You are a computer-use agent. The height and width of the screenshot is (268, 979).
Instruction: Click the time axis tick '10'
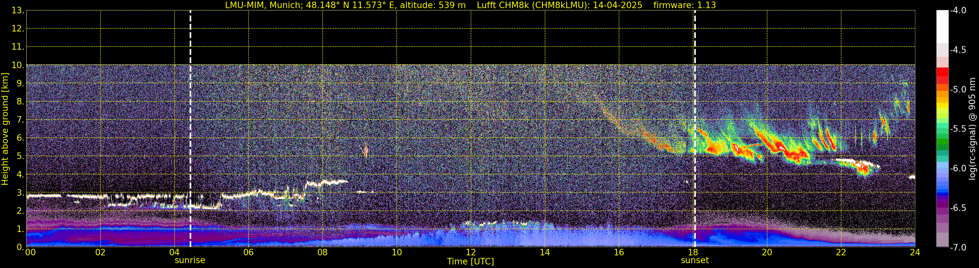click(396, 252)
